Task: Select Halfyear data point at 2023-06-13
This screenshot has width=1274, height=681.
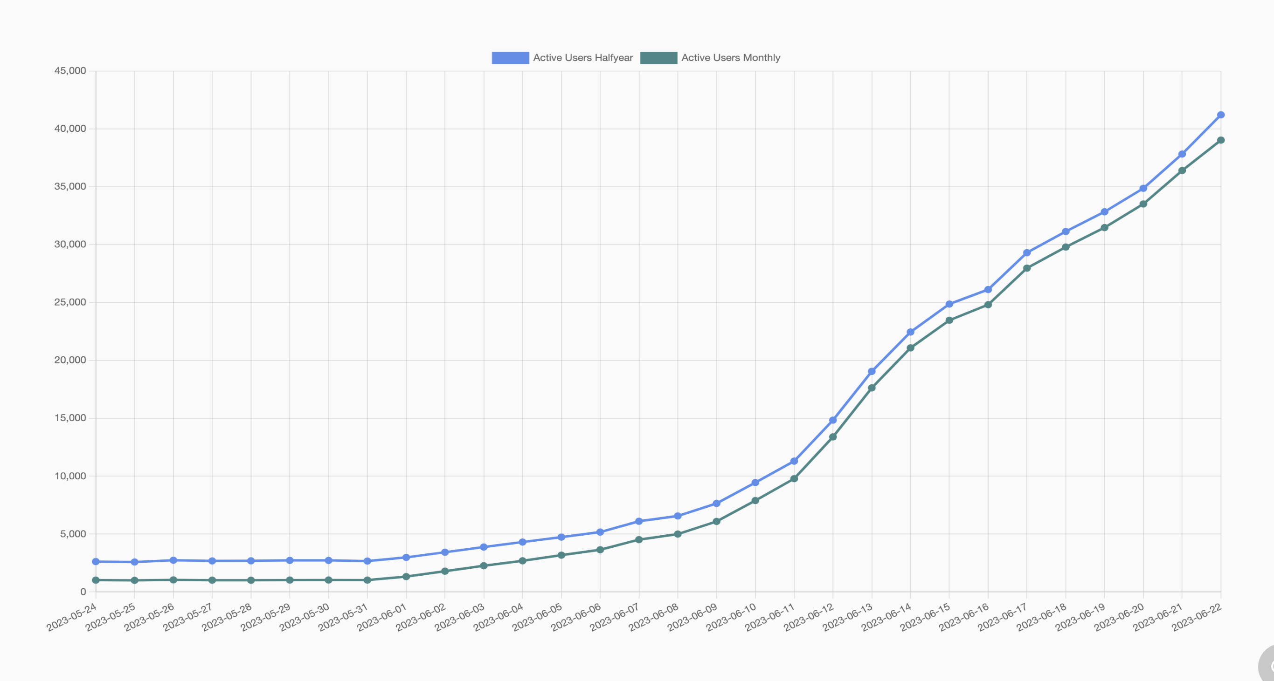Action: (x=872, y=371)
